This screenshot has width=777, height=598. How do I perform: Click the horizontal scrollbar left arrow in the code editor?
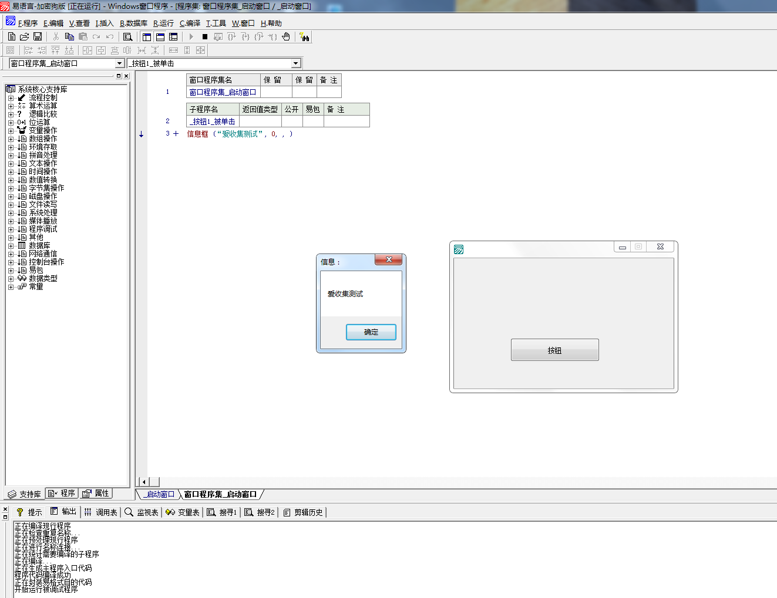click(143, 482)
